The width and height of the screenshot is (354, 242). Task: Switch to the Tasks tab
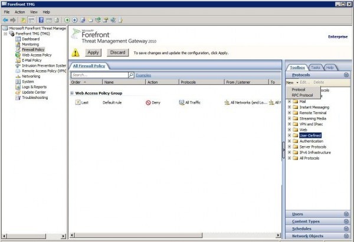(316, 68)
